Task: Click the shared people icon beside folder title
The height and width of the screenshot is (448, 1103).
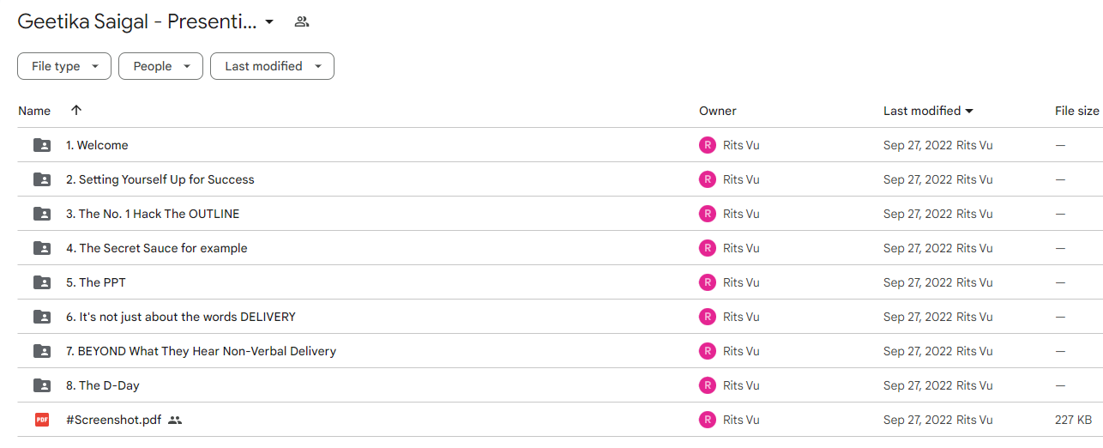Action: (x=301, y=21)
